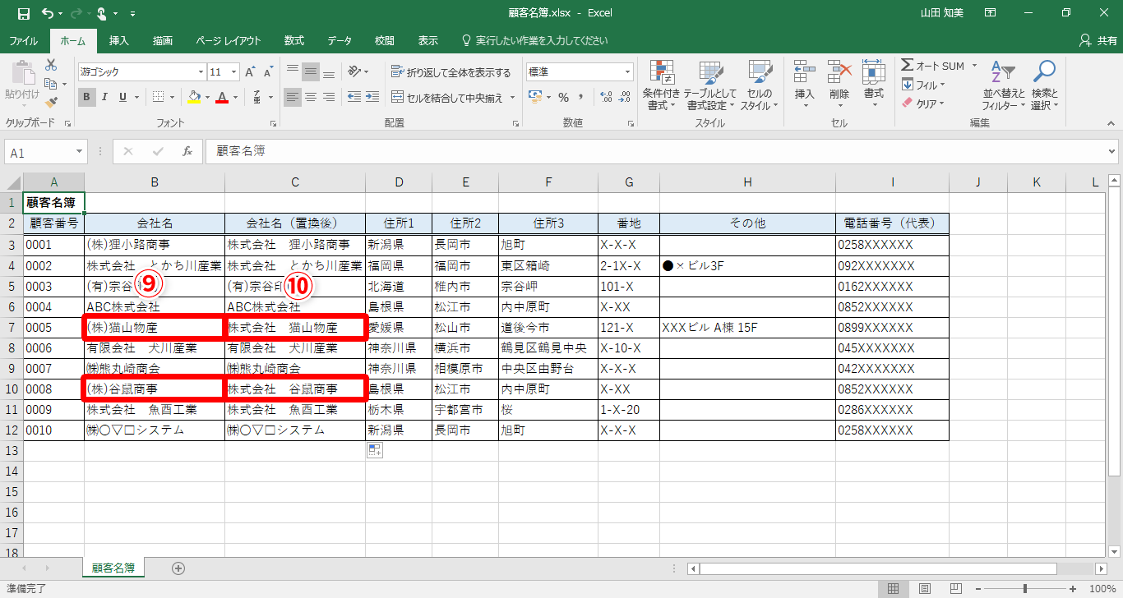Viewport: 1123px width, 598px height.
Task: Switch to the データ tab
Action: click(340, 40)
